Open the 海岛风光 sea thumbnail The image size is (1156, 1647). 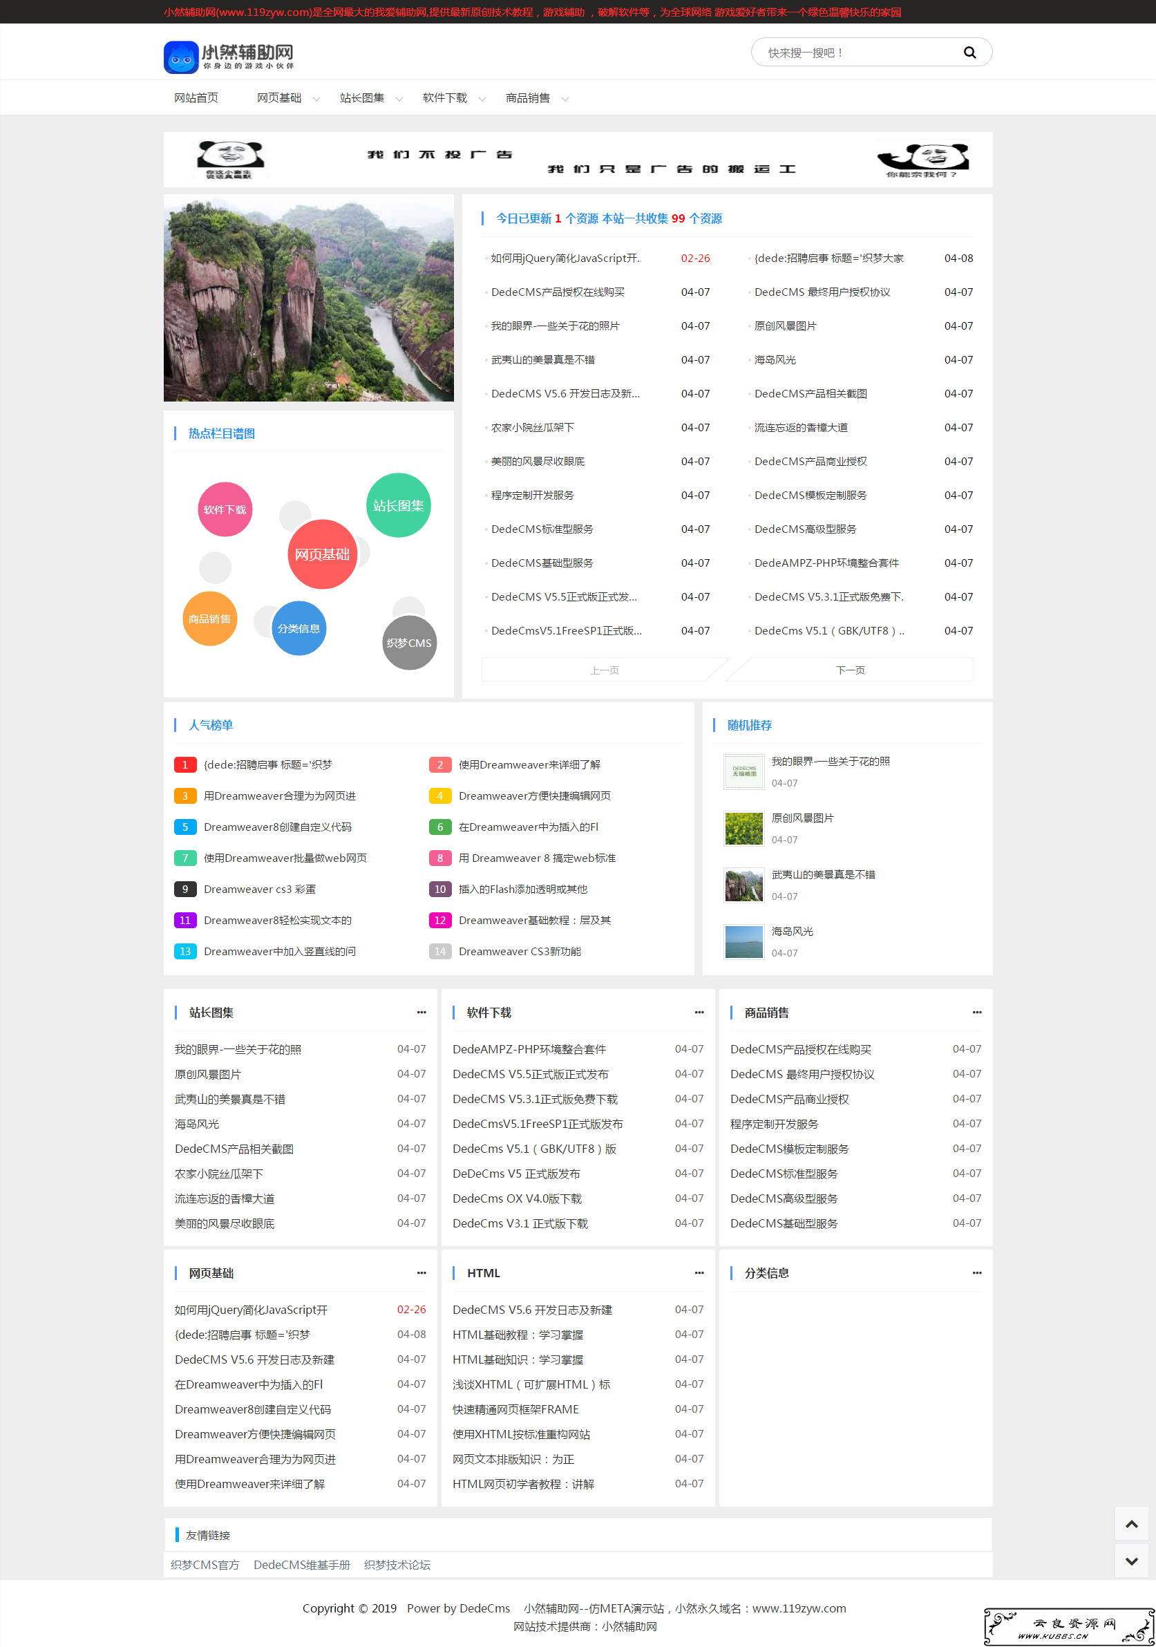coord(743,942)
